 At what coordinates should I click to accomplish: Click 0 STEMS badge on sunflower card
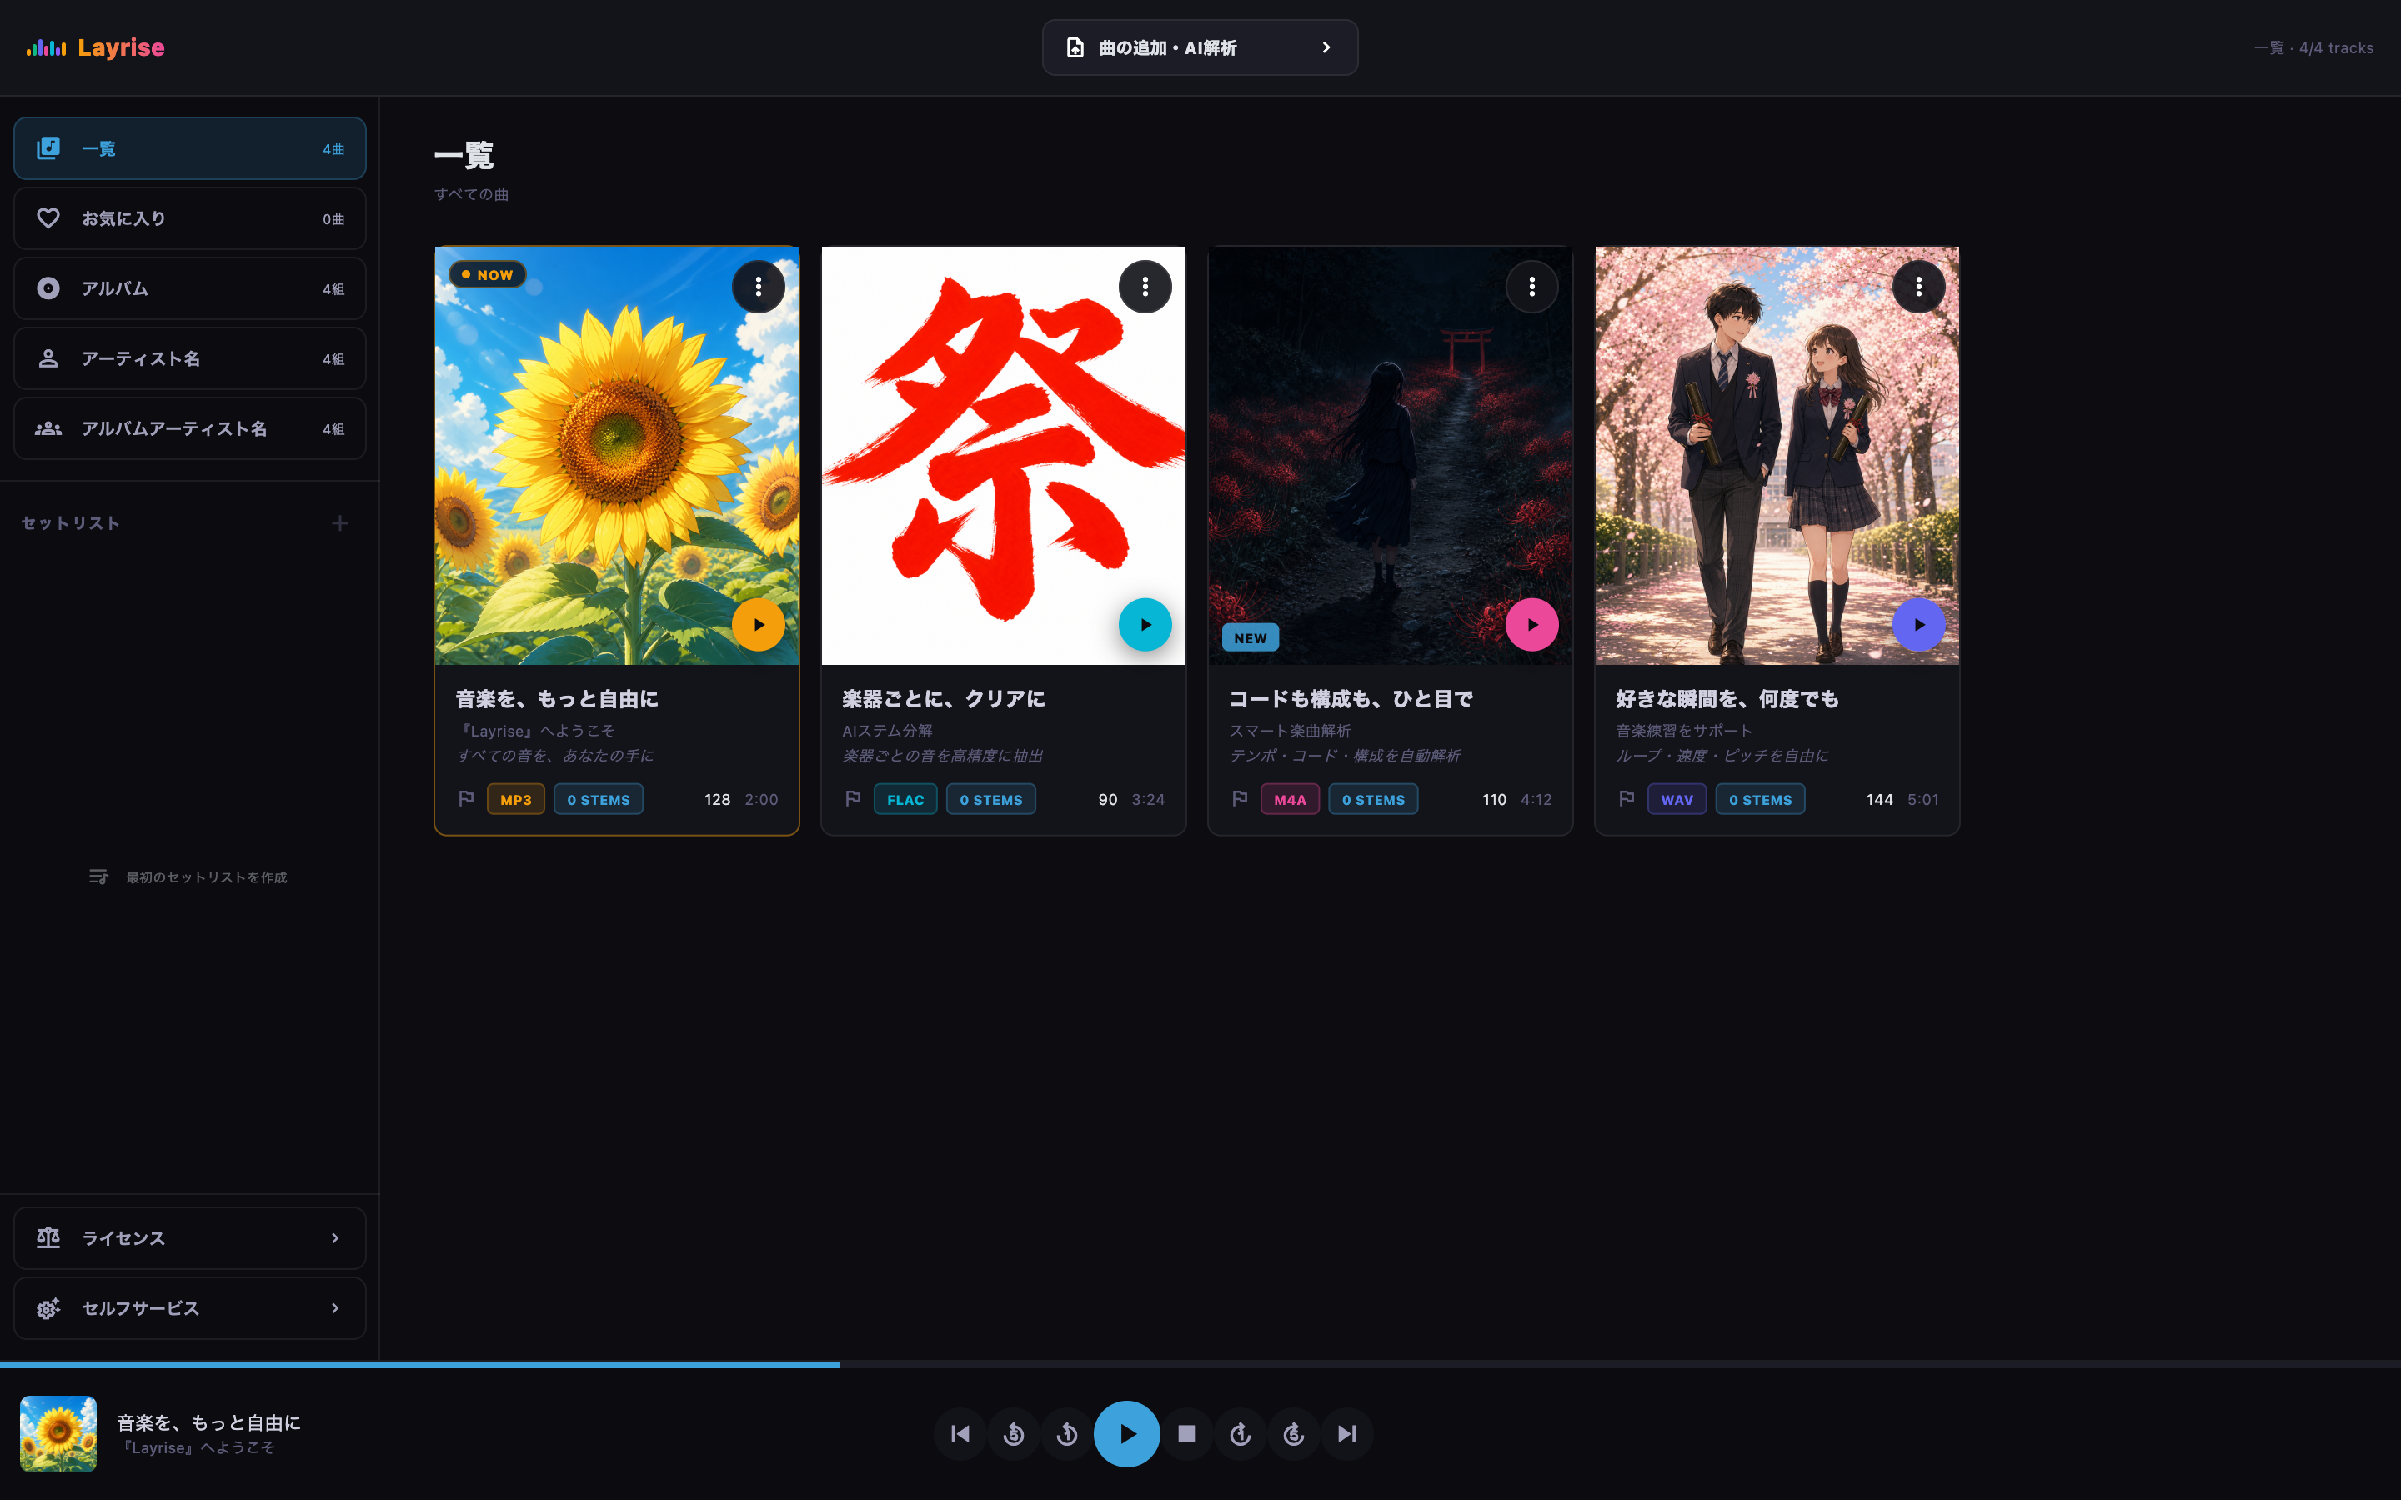[x=599, y=800]
